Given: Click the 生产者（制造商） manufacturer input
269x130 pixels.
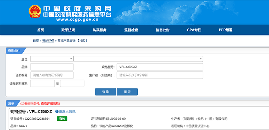Looking at the screenshot, I should point(160,75).
